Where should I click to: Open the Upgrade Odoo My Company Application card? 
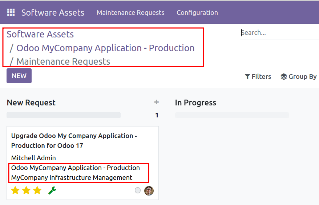[82, 163]
